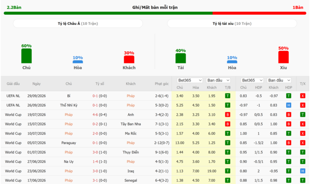The image size is (311, 184).
Task: Click the blue H T/X badge in 23/06/2026 row
Action: click(x=302, y=171)
